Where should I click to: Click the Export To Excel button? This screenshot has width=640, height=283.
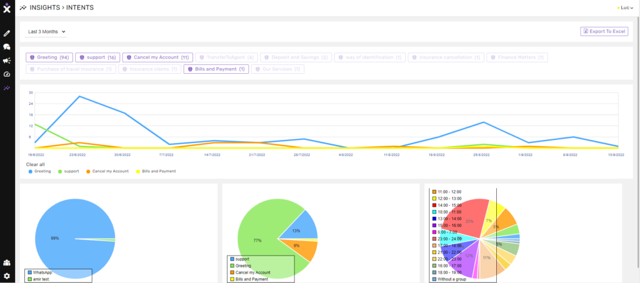point(604,31)
